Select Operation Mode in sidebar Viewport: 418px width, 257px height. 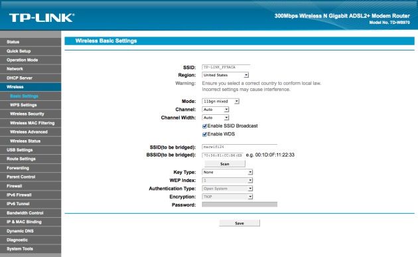pos(31,60)
